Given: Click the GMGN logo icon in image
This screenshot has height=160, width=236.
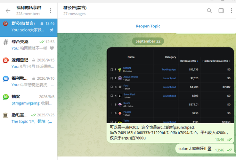Looking at the screenshot, I should pos(120,70).
